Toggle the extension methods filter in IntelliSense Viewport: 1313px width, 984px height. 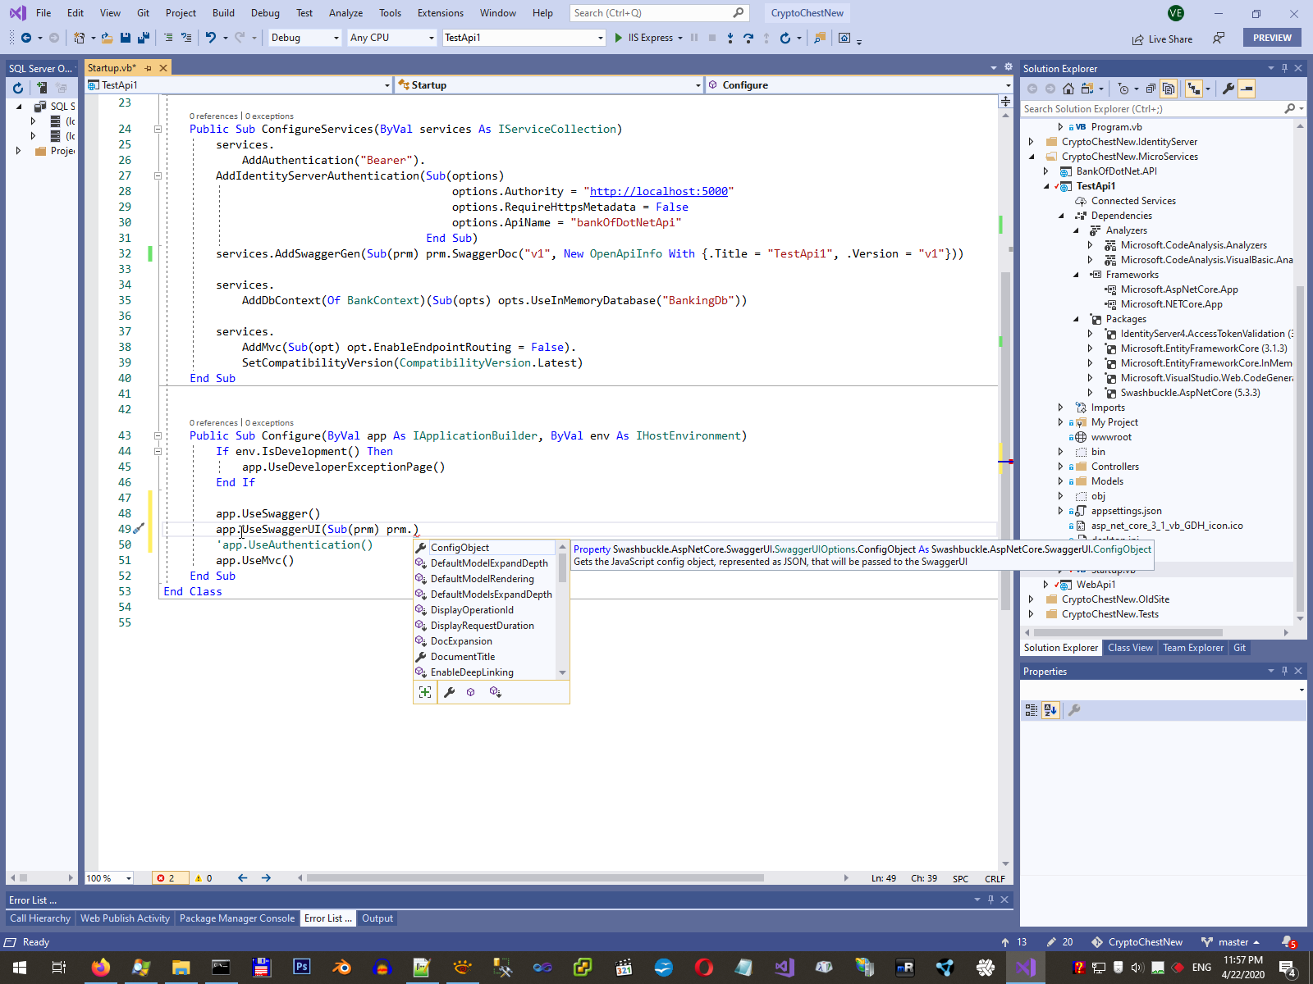495,692
